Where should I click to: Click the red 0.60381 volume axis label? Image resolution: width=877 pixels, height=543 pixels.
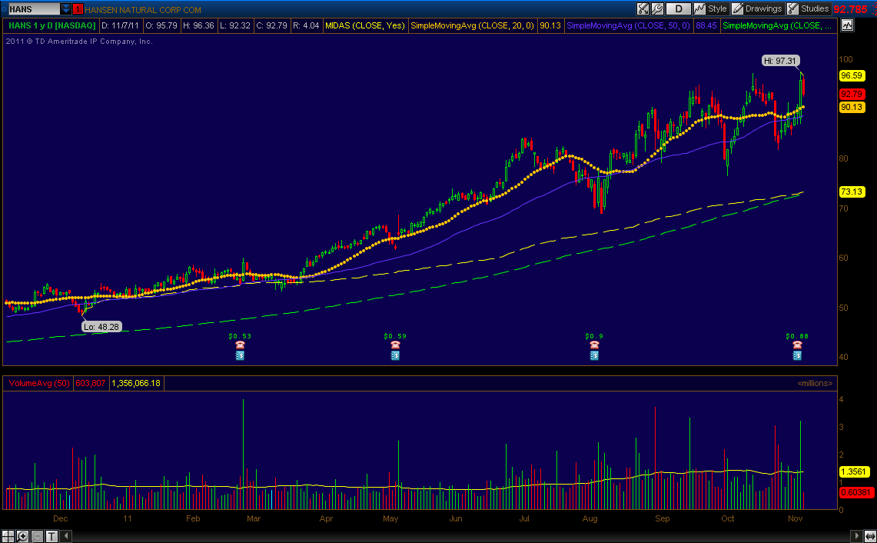pos(855,492)
